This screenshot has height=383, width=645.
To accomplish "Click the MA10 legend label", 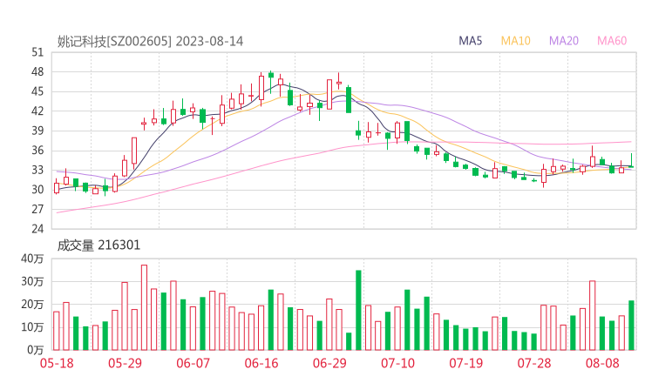I will tap(515, 41).
